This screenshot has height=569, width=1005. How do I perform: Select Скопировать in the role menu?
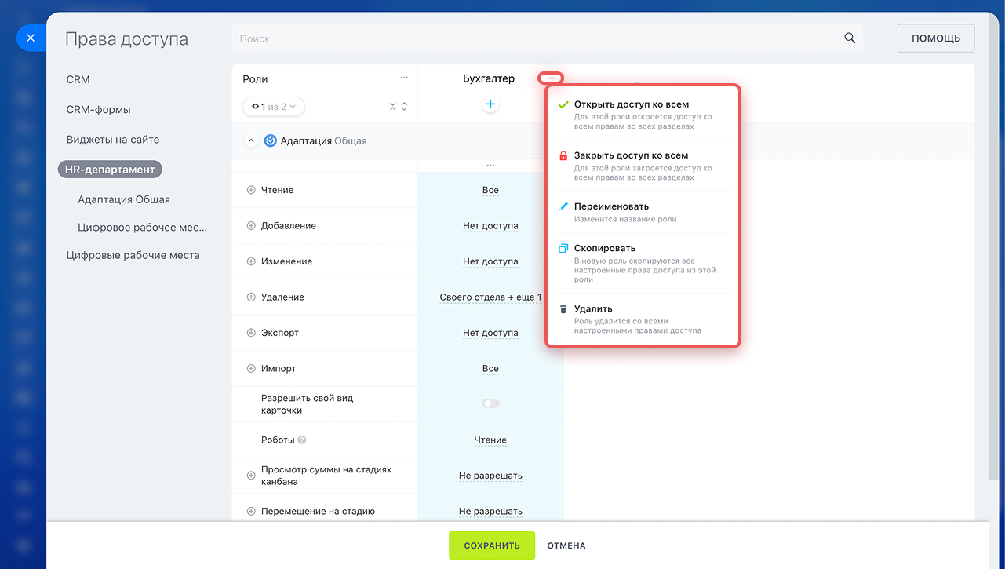pos(604,249)
